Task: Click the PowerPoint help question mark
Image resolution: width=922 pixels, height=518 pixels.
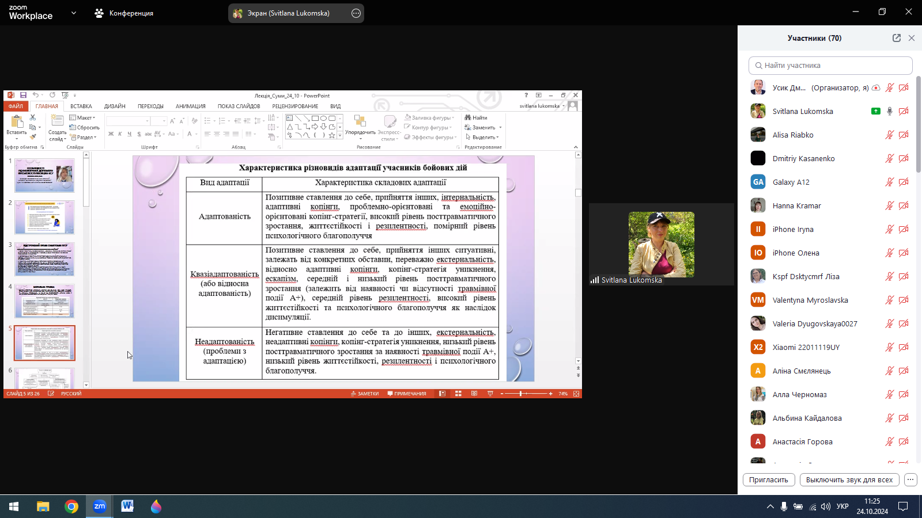Action: coord(526,95)
